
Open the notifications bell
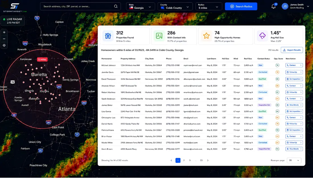click(273, 6)
